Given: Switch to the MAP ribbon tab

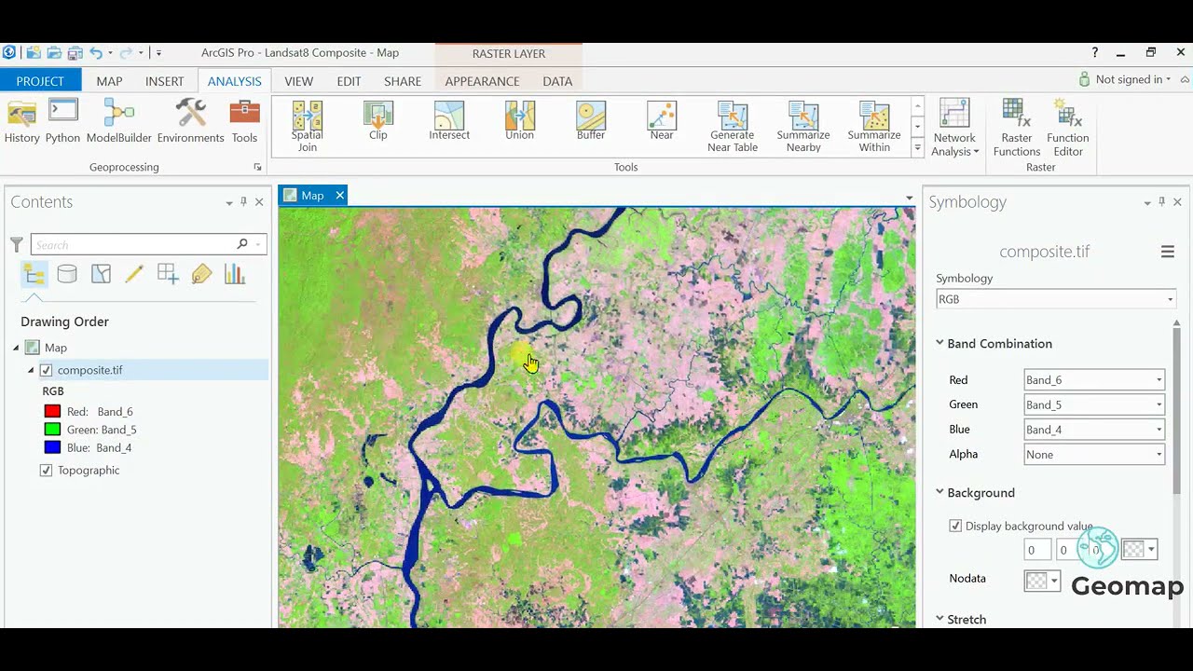Looking at the screenshot, I should 109,81.
